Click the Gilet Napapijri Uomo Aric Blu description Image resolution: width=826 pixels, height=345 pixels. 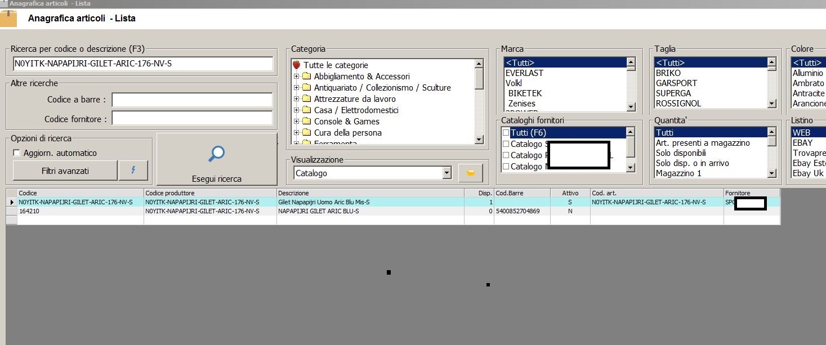coord(324,202)
